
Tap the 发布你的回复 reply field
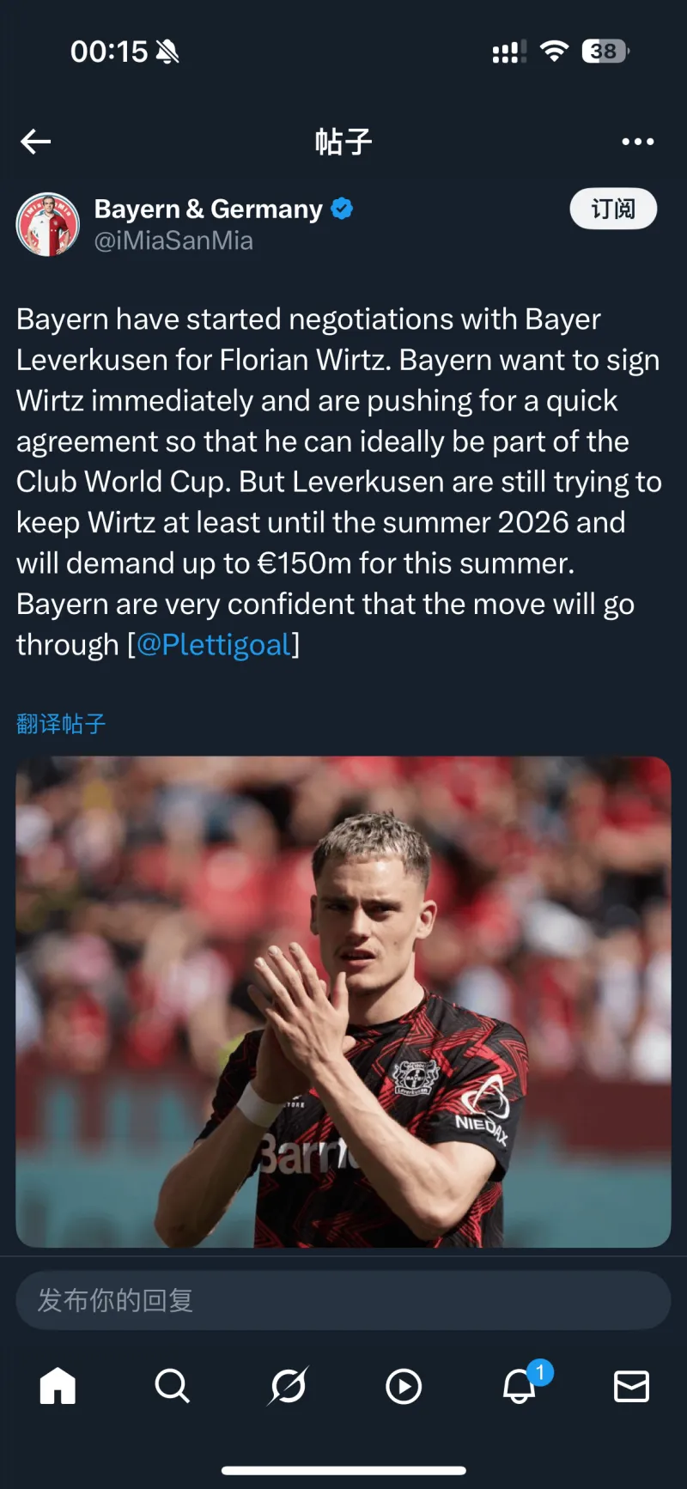(343, 1300)
